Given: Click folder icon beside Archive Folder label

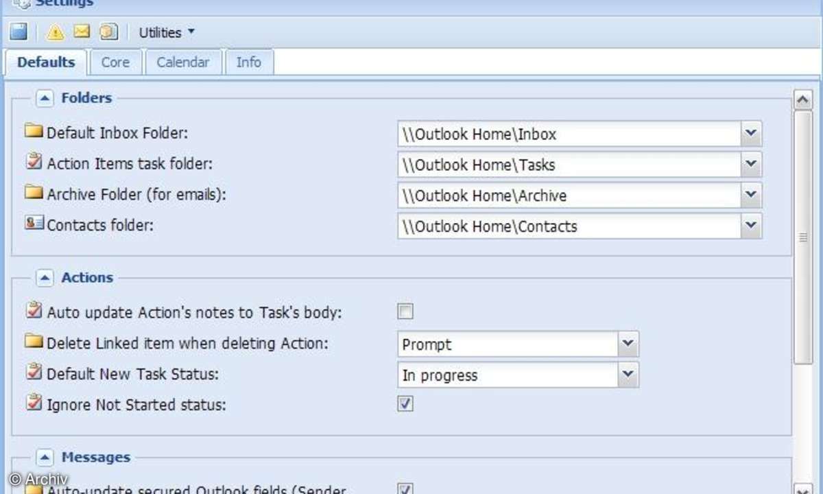Looking at the screenshot, I should click(x=34, y=192).
